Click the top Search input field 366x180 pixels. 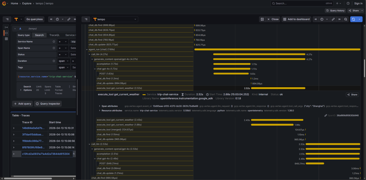tap(302, 3)
